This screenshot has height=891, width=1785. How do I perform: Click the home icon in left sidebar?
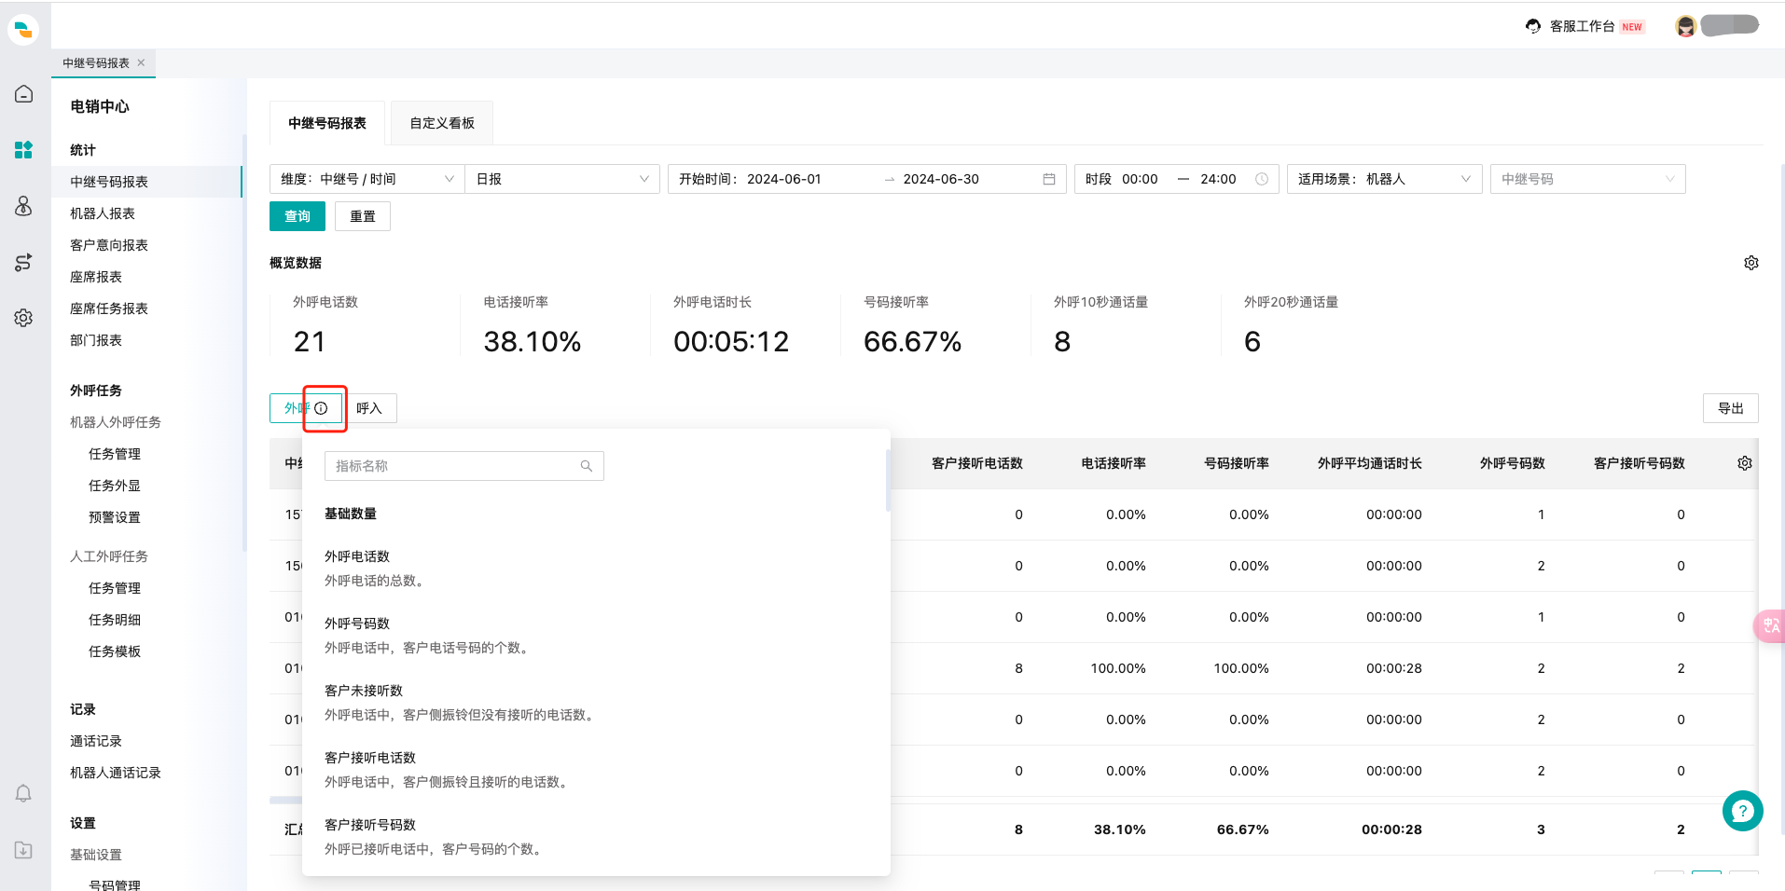tap(24, 94)
